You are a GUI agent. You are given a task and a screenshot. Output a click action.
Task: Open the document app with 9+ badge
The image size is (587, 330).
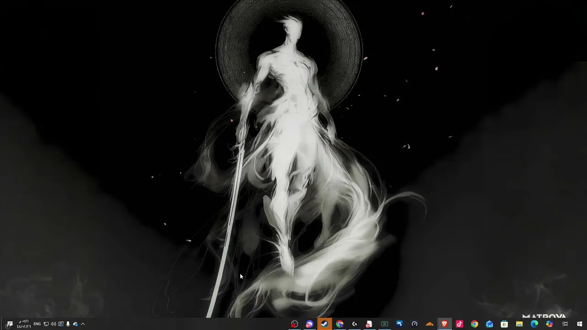369,324
